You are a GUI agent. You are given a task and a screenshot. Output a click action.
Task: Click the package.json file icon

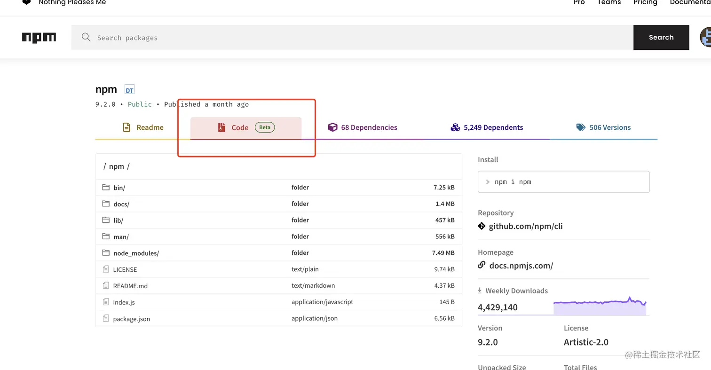pyautogui.click(x=106, y=318)
